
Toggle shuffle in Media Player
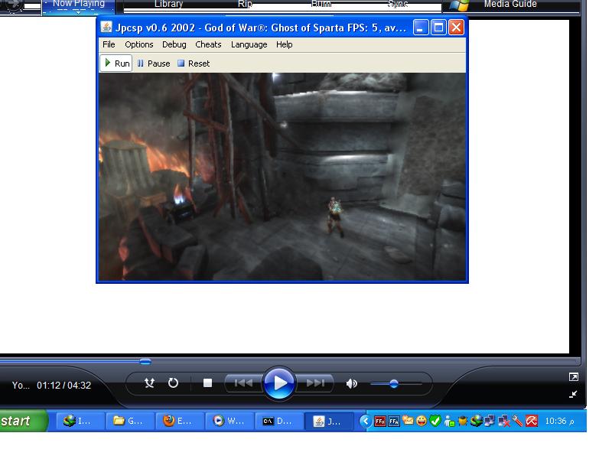tap(149, 383)
